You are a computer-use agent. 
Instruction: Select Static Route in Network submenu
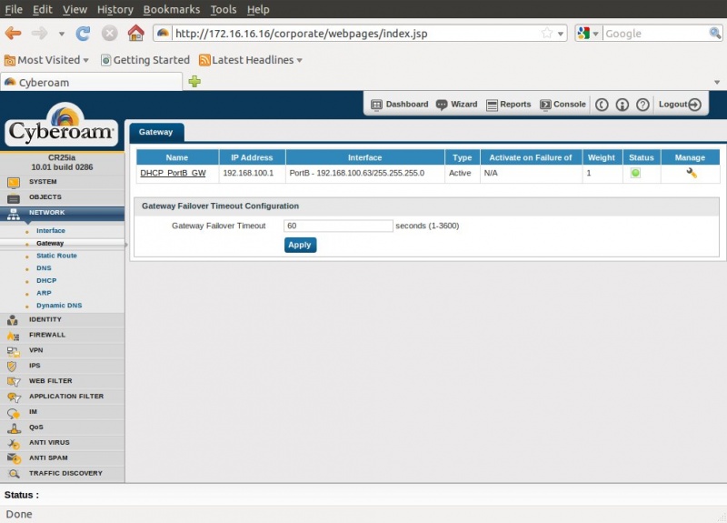point(56,256)
